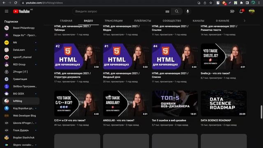Open the Bogdan Stashchuk channel avatar
Screen dimensions: 263x148
(x=7, y=137)
